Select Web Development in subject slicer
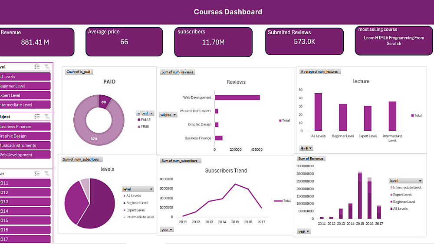Image resolution: width=434 pixels, height=244 pixels. [x=25, y=155]
